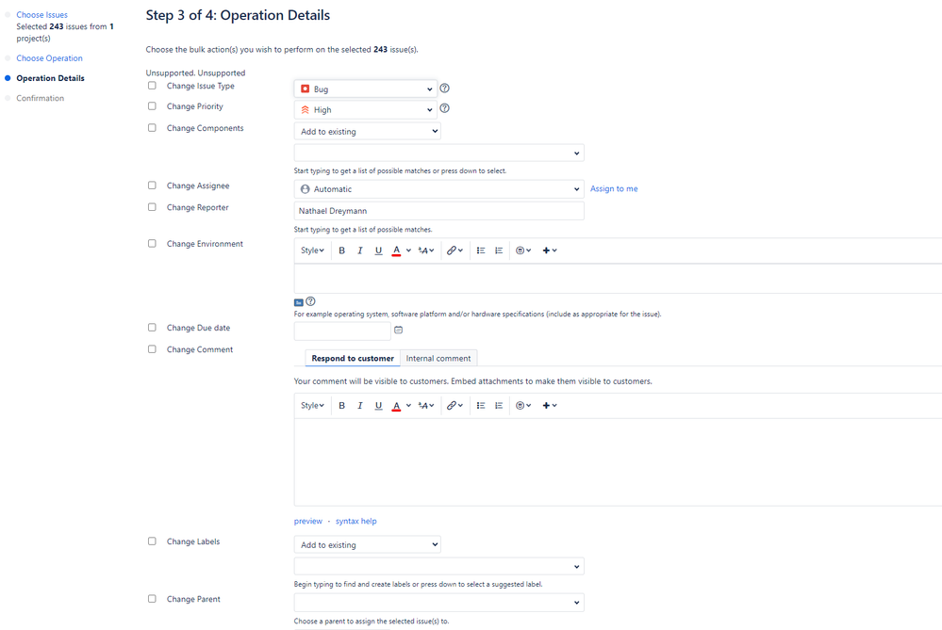The width and height of the screenshot is (942, 630).
Task: Tick the Change Priority checkbox
Action: pyautogui.click(x=152, y=106)
